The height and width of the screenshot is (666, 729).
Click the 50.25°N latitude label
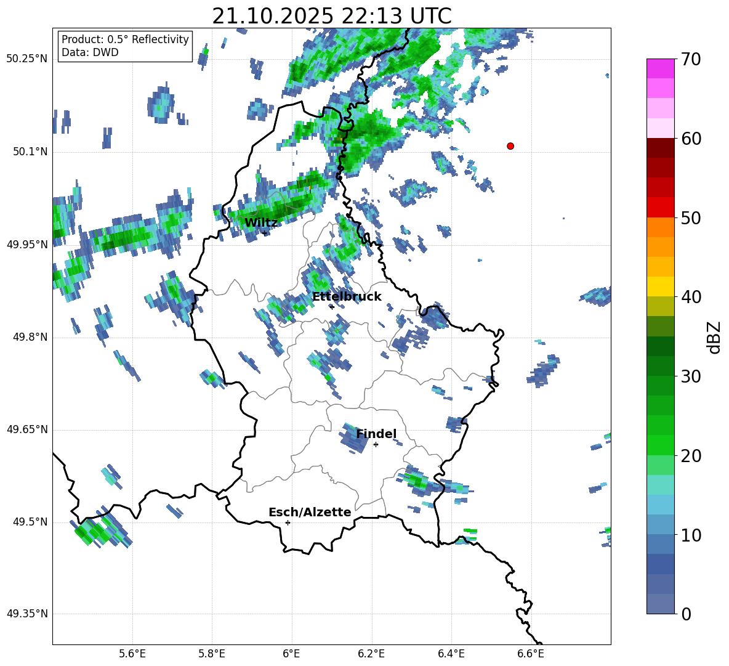27,59
